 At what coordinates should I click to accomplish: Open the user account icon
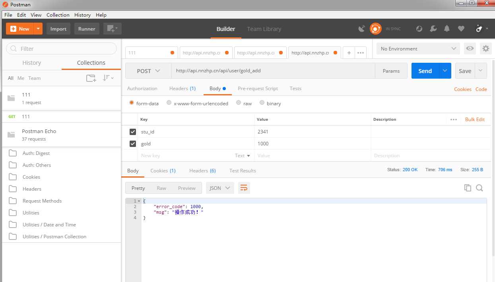tap(481, 29)
